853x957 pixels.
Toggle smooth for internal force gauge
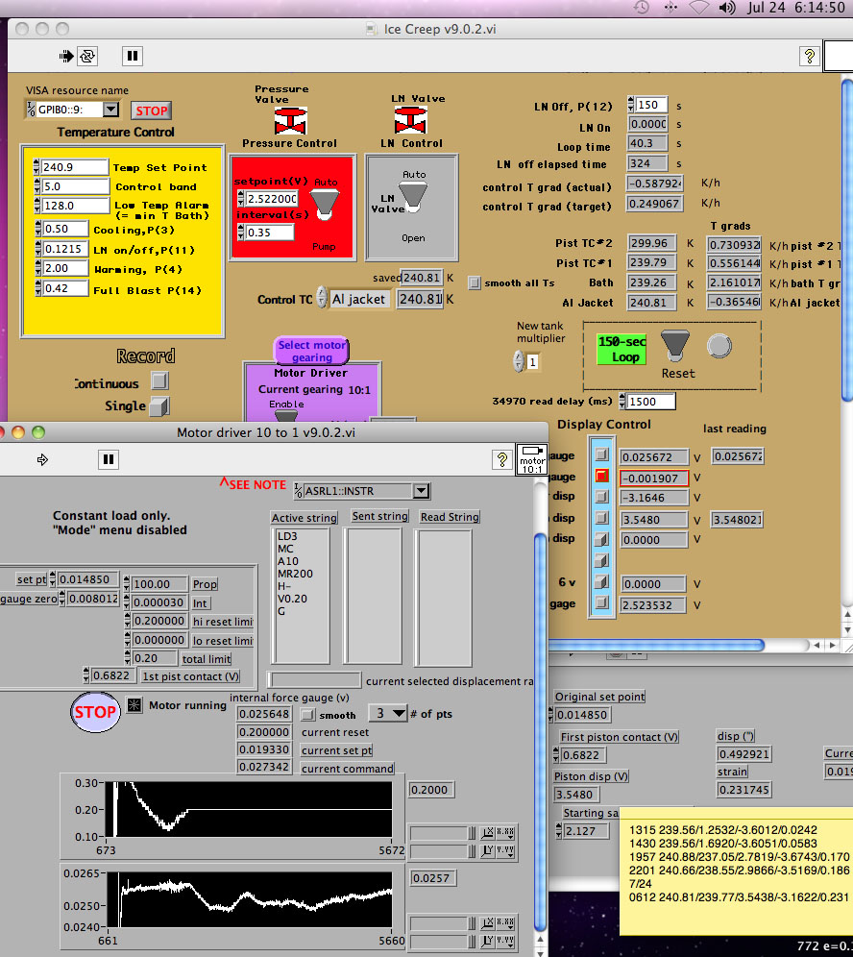[x=307, y=715]
